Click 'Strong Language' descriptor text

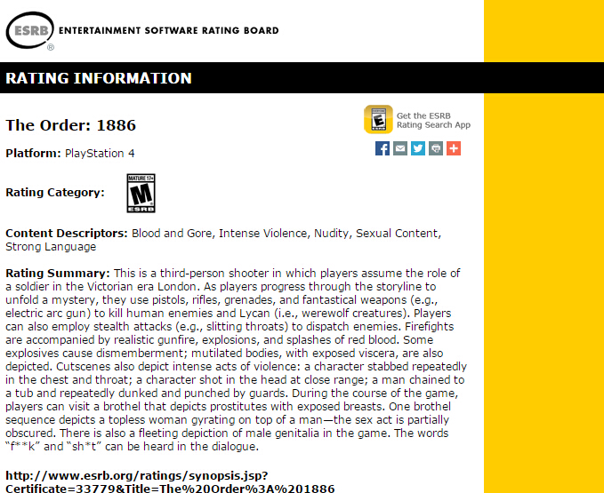coord(51,247)
